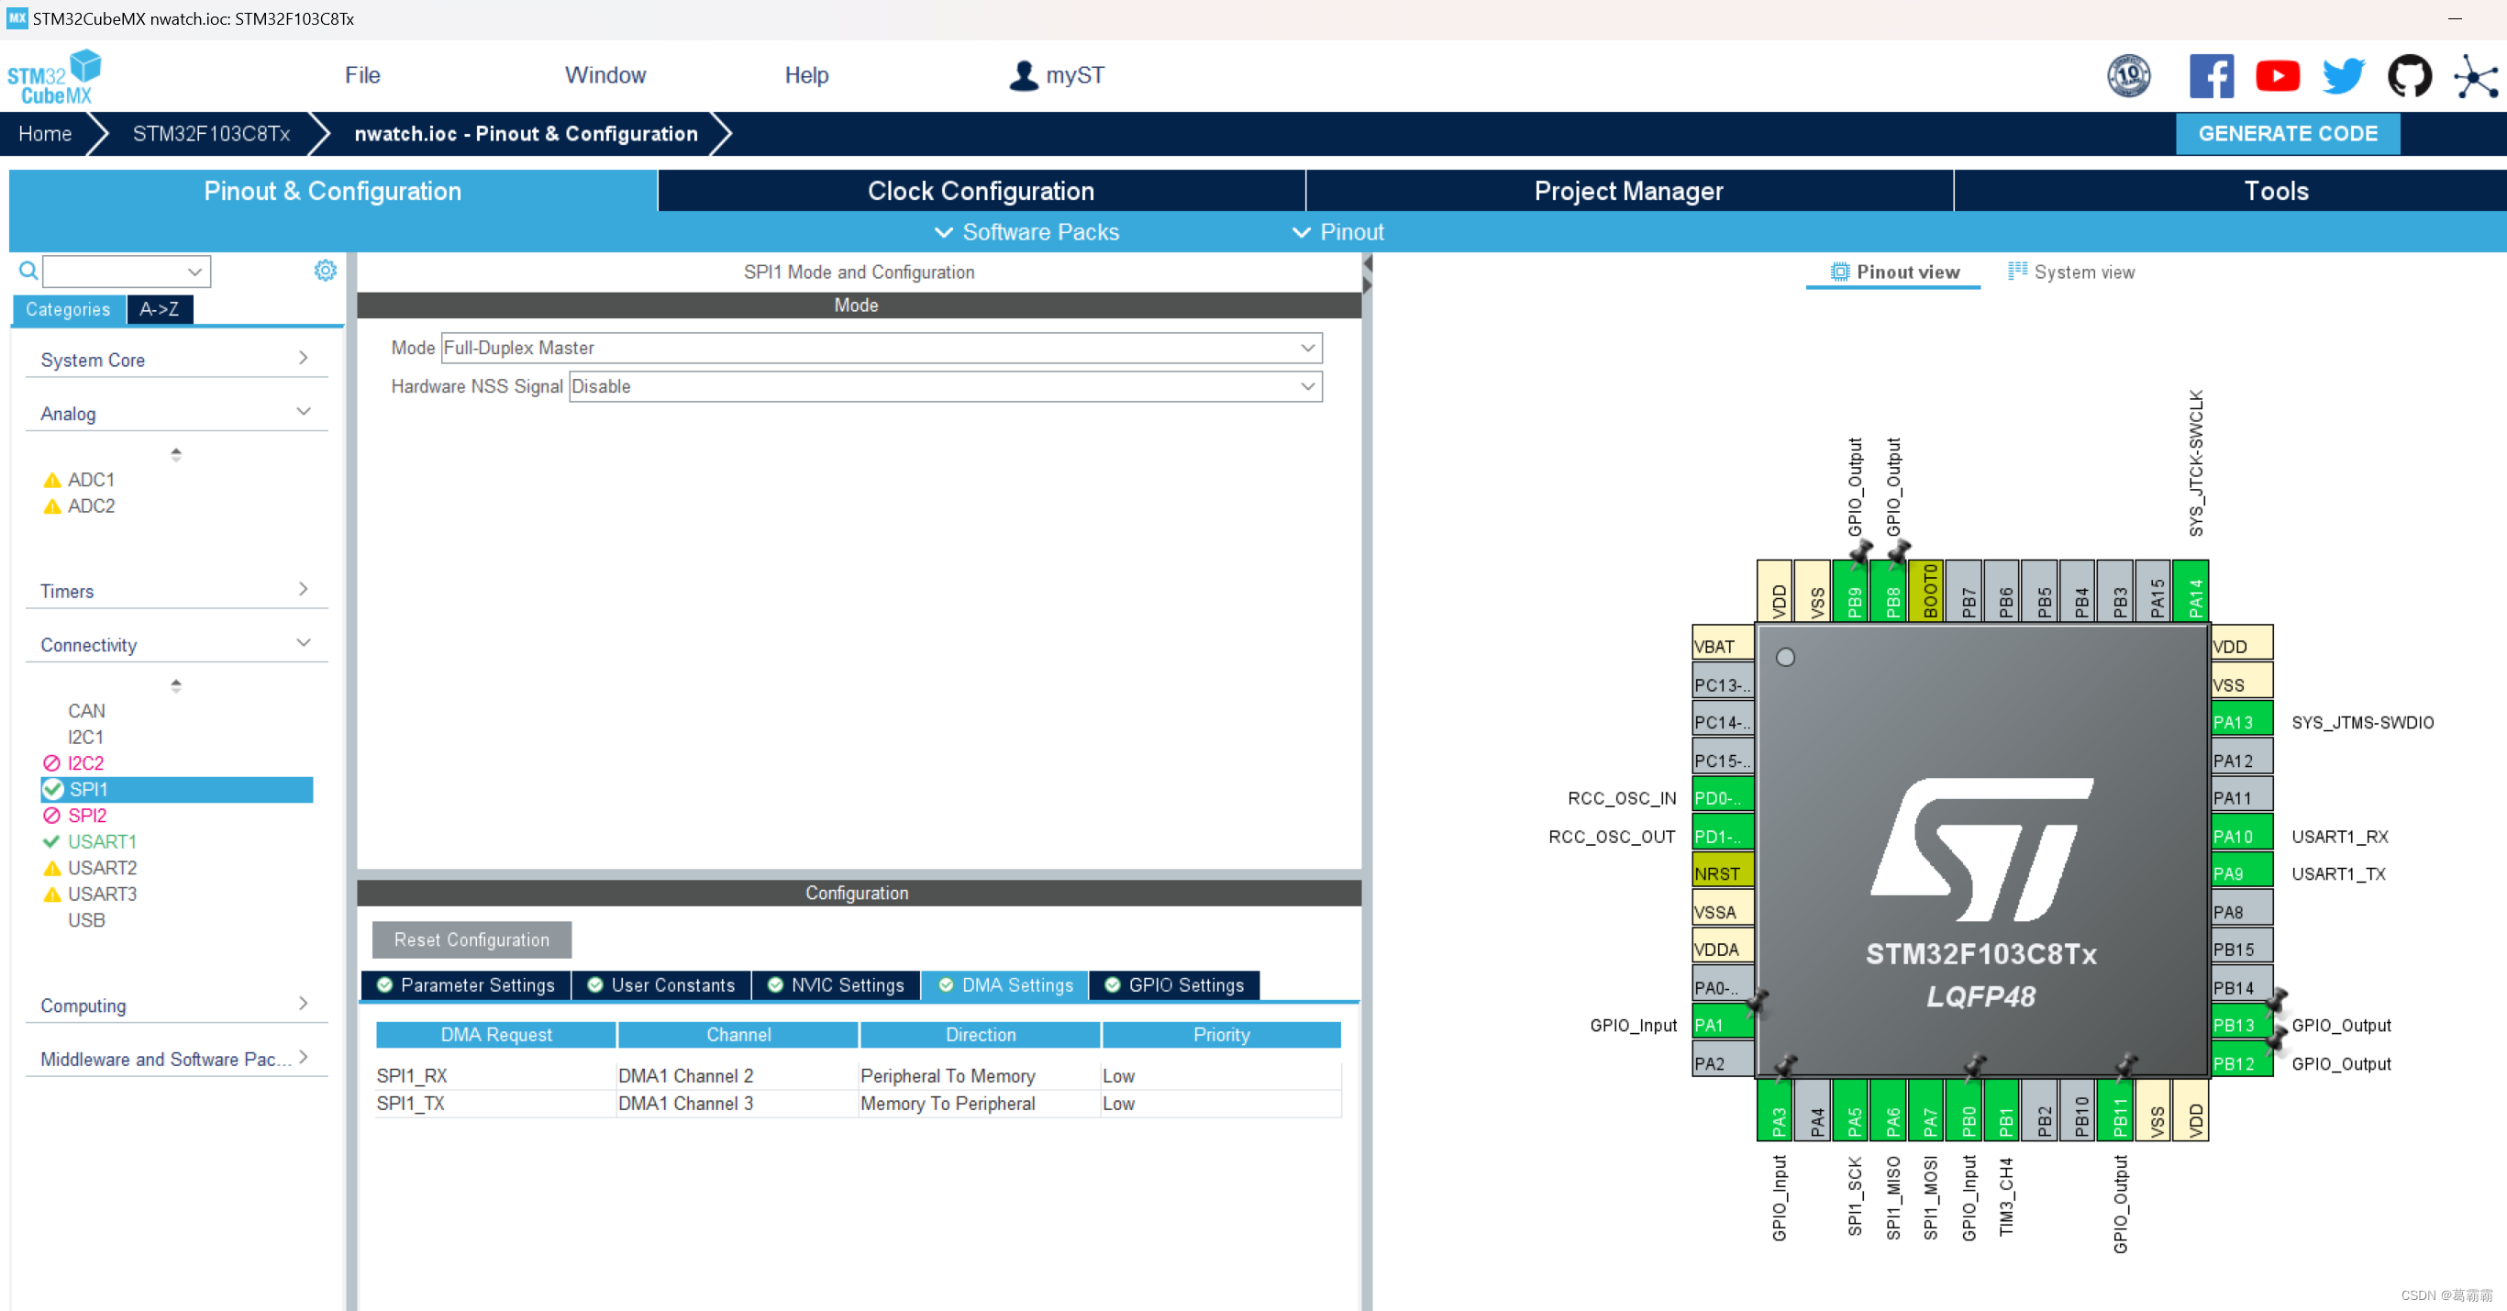Click the PA5 SPI1_SCK pin
This screenshot has height=1311, width=2507.
pos(1850,1110)
